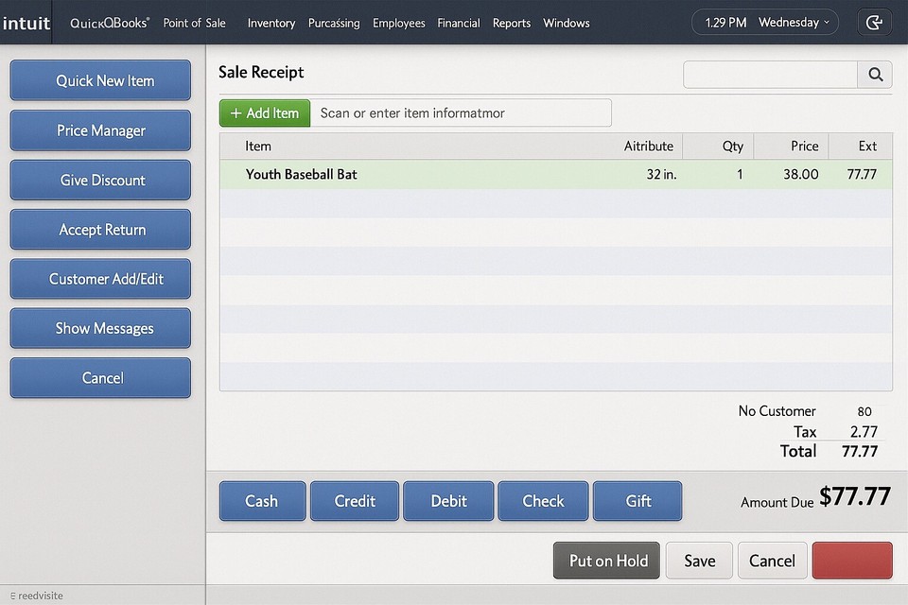Viewport: 908px width, 605px height.
Task: Save the sale receipt
Action: click(x=699, y=560)
